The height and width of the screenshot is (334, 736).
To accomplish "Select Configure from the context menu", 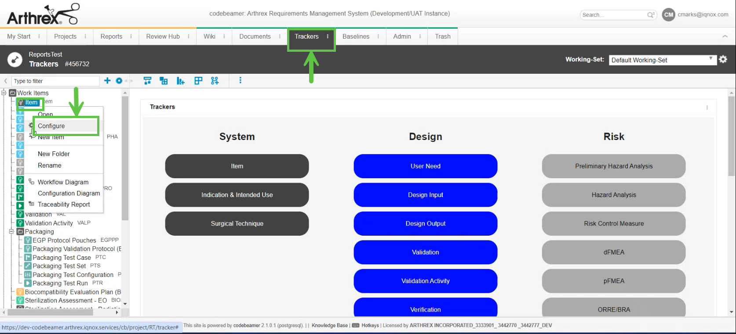I will click(51, 126).
